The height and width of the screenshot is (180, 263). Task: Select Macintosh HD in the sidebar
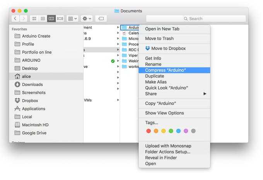[34, 125]
